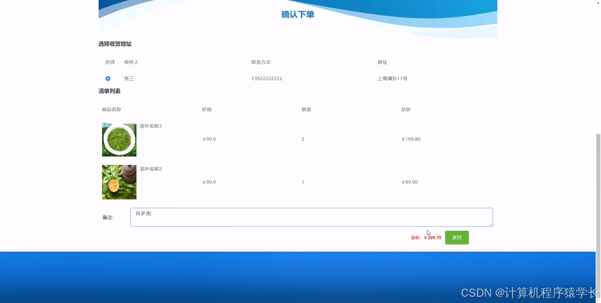Open the 茶叶名称3 product link
Screen dimensions: 601x303
pos(151,126)
